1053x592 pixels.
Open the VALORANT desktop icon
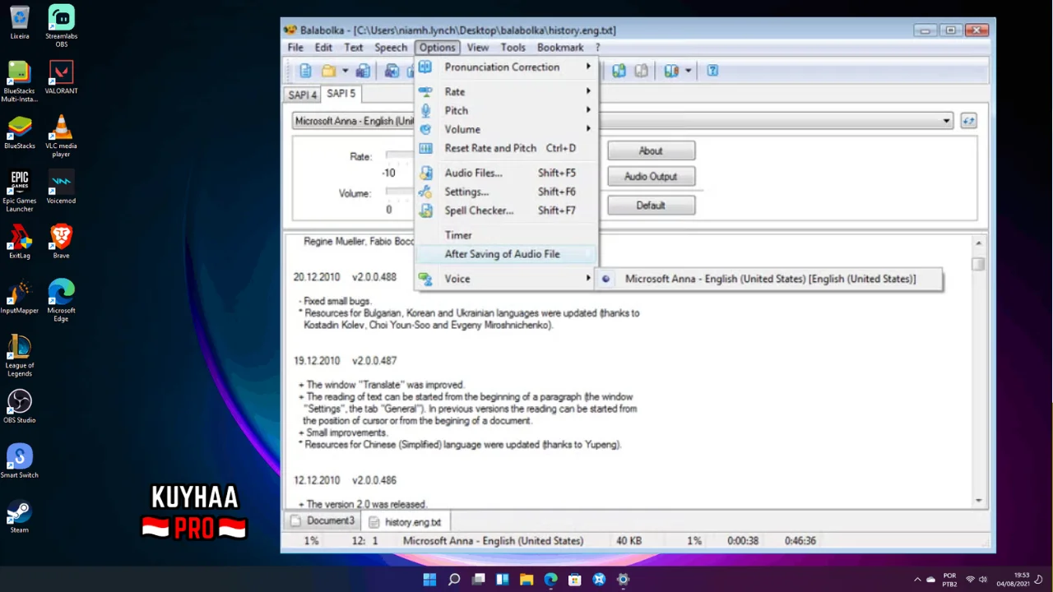pos(62,77)
